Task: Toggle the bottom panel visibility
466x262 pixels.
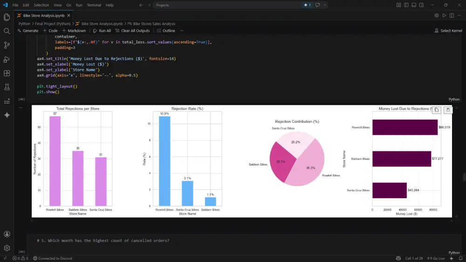Action: coord(414,5)
